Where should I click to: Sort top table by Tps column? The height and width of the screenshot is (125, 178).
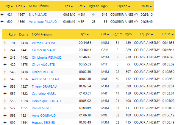(69, 6)
